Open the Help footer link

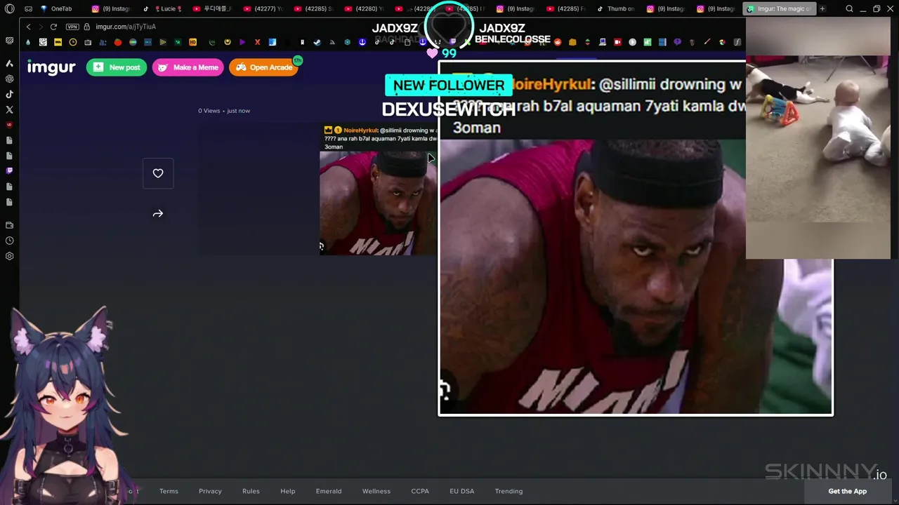(288, 491)
